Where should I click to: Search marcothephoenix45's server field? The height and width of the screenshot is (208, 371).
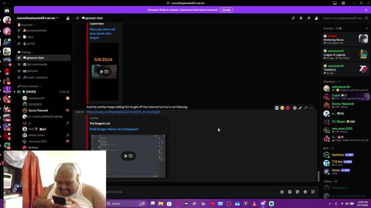[x=345, y=18]
